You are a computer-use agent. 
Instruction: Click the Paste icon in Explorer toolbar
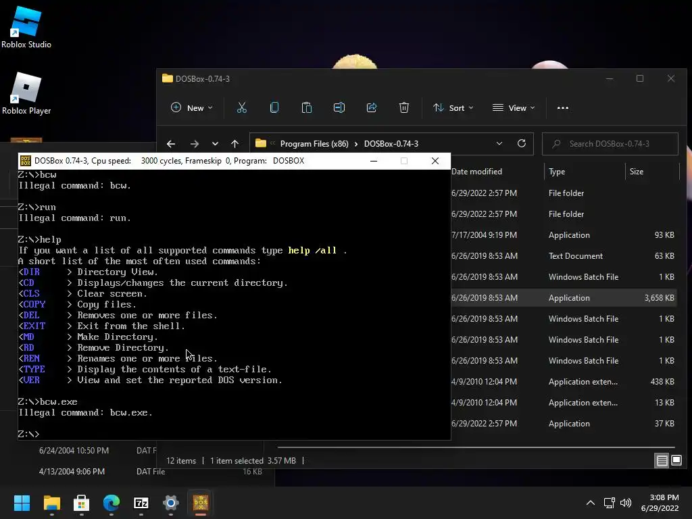(307, 107)
